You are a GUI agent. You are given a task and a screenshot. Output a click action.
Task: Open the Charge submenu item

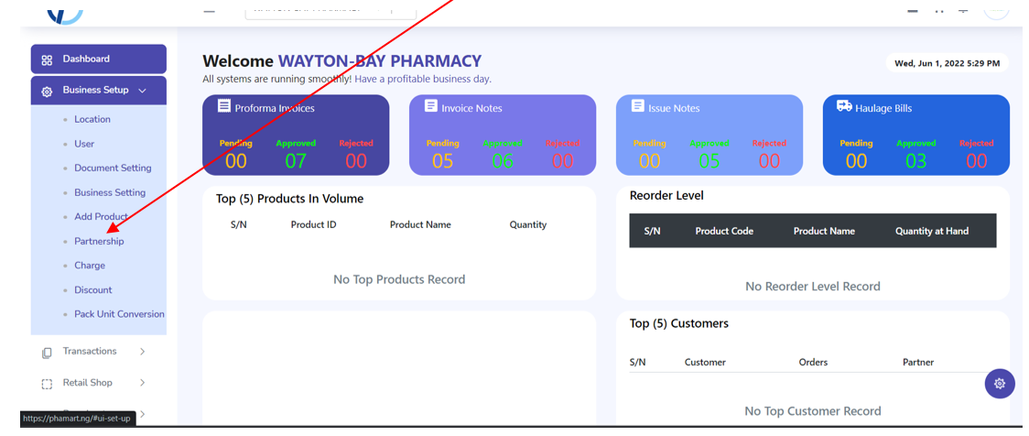coord(90,266)
